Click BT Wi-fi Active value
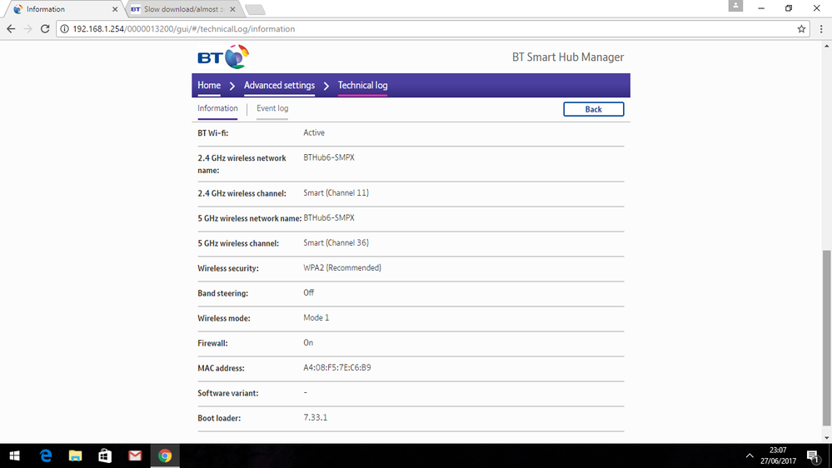The image size is (832, 468). tap(314, 132)
